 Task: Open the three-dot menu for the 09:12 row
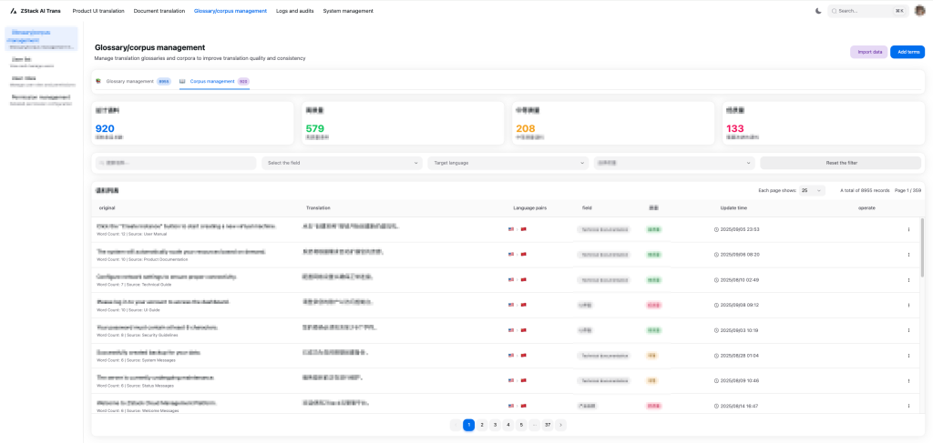(908, 305)
